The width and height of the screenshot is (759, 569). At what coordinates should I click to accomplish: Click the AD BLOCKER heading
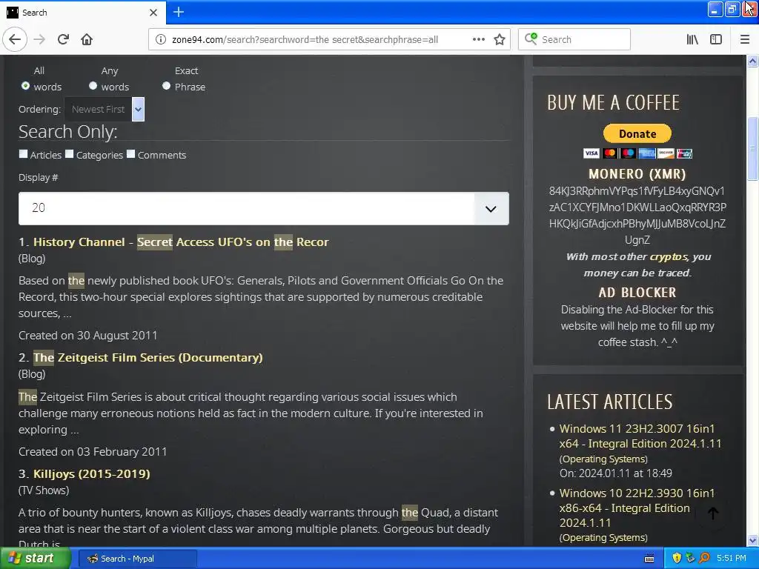pos(637,292)
